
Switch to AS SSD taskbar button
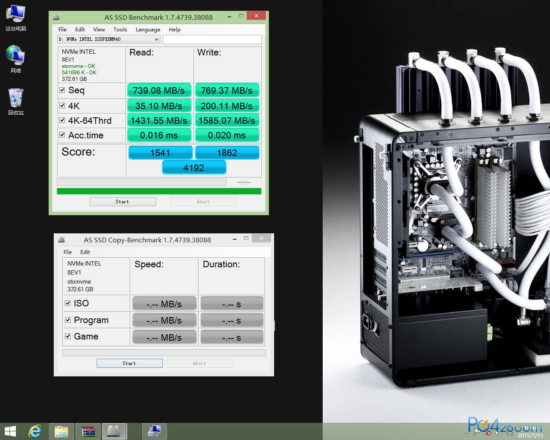(114, 431)
